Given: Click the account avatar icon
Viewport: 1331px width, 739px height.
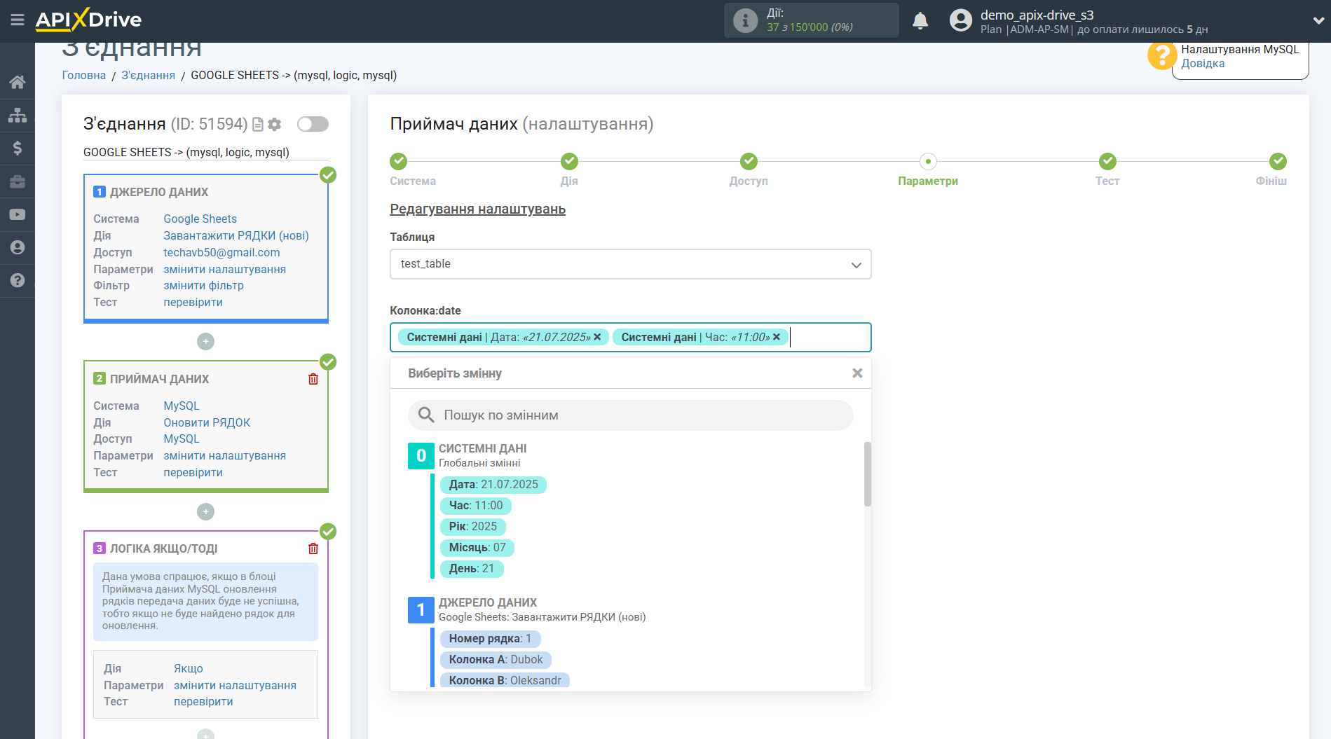Looking at the screenshot, I should [x=960, y=20].
